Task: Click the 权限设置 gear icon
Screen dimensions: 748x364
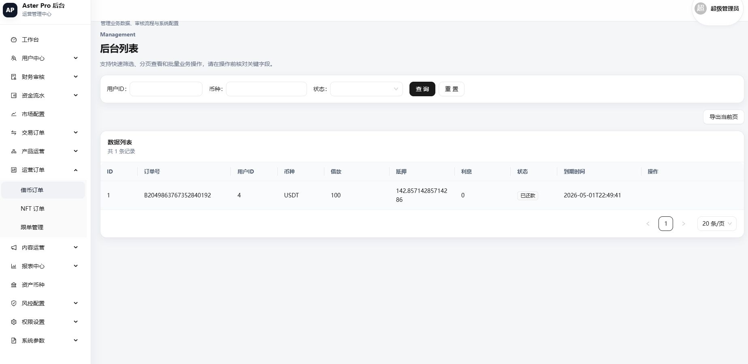Action: click(14, 322)
